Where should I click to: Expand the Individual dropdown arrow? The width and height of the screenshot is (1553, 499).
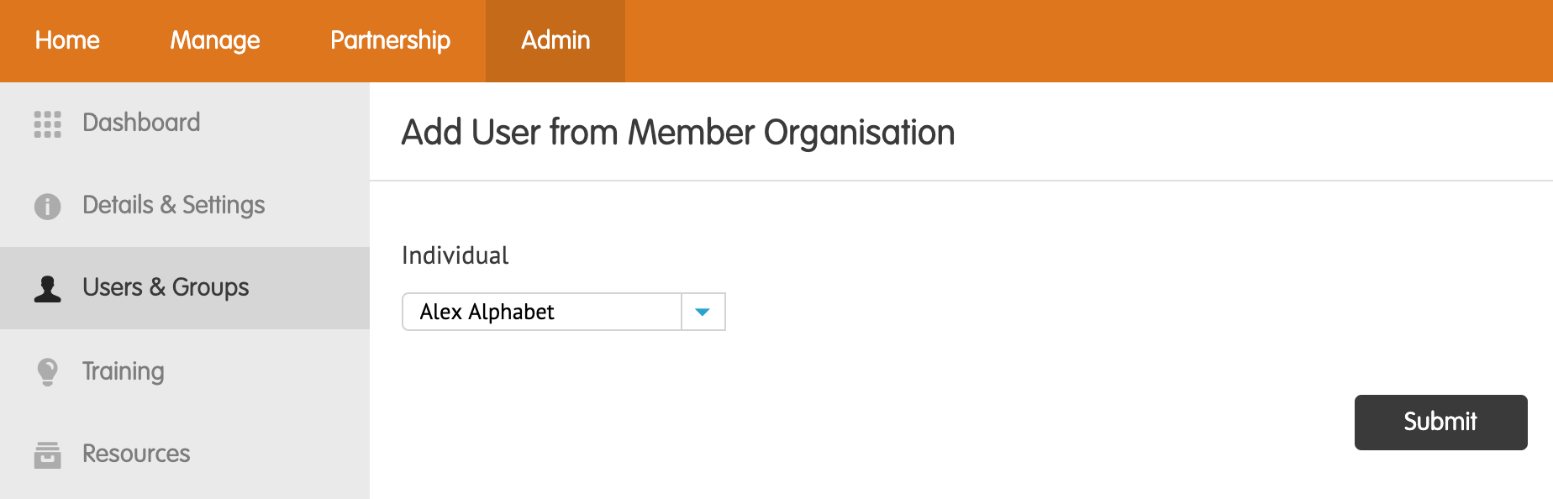click(x=703, y=312)
